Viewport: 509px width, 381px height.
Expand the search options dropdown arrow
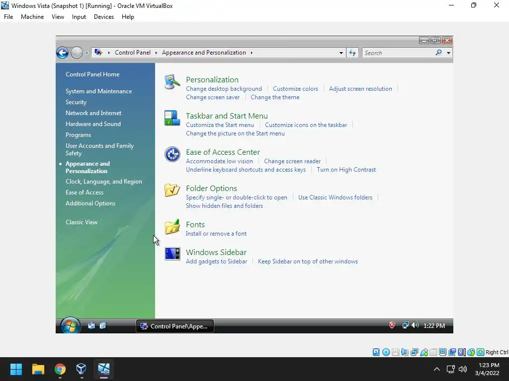[448, 53]
